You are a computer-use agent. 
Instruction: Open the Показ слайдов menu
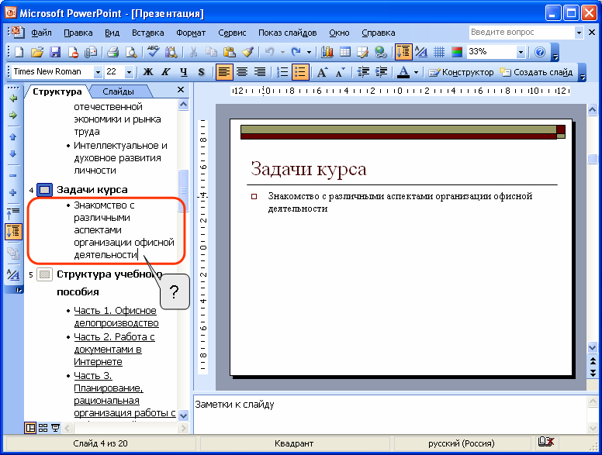pyautogui.click(x=288, y=33)
